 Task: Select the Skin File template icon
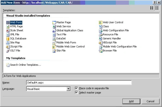pyautogui.click(x=54, y=51)
